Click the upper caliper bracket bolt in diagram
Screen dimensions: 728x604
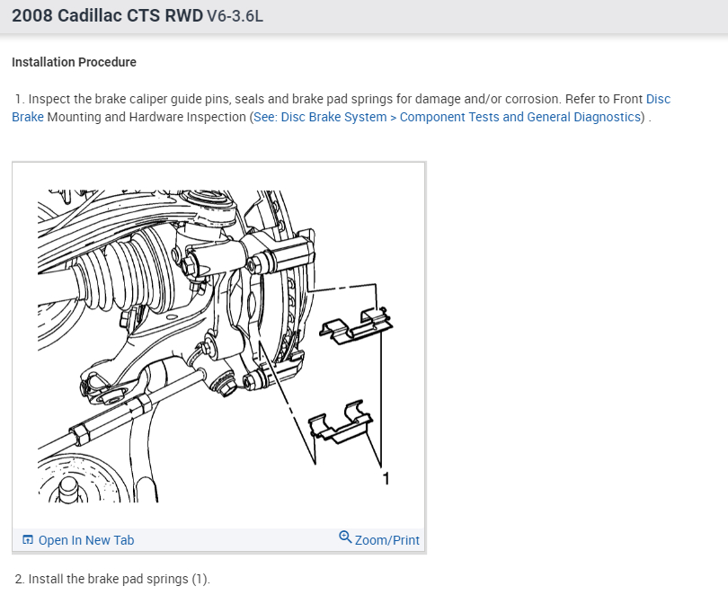coord(255,266)
